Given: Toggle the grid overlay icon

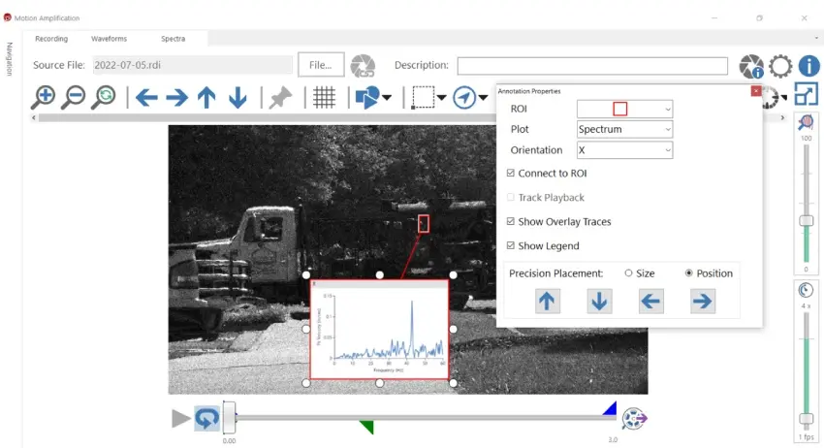Looking at the screenshot, I should pos(324,98).
